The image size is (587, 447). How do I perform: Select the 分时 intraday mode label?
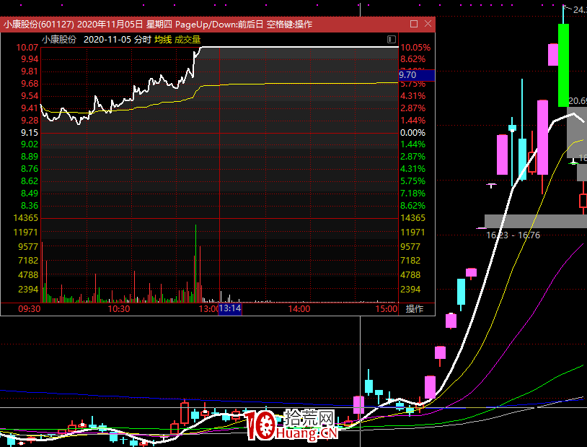click(x=142, y=39)
